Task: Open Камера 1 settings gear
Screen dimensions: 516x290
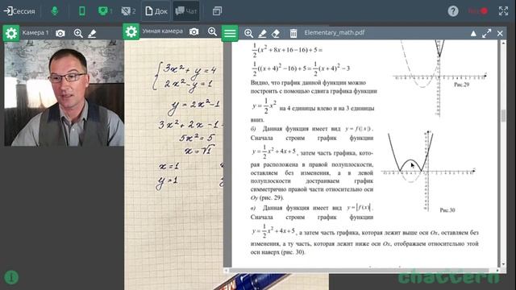Action: coord(11,33)
